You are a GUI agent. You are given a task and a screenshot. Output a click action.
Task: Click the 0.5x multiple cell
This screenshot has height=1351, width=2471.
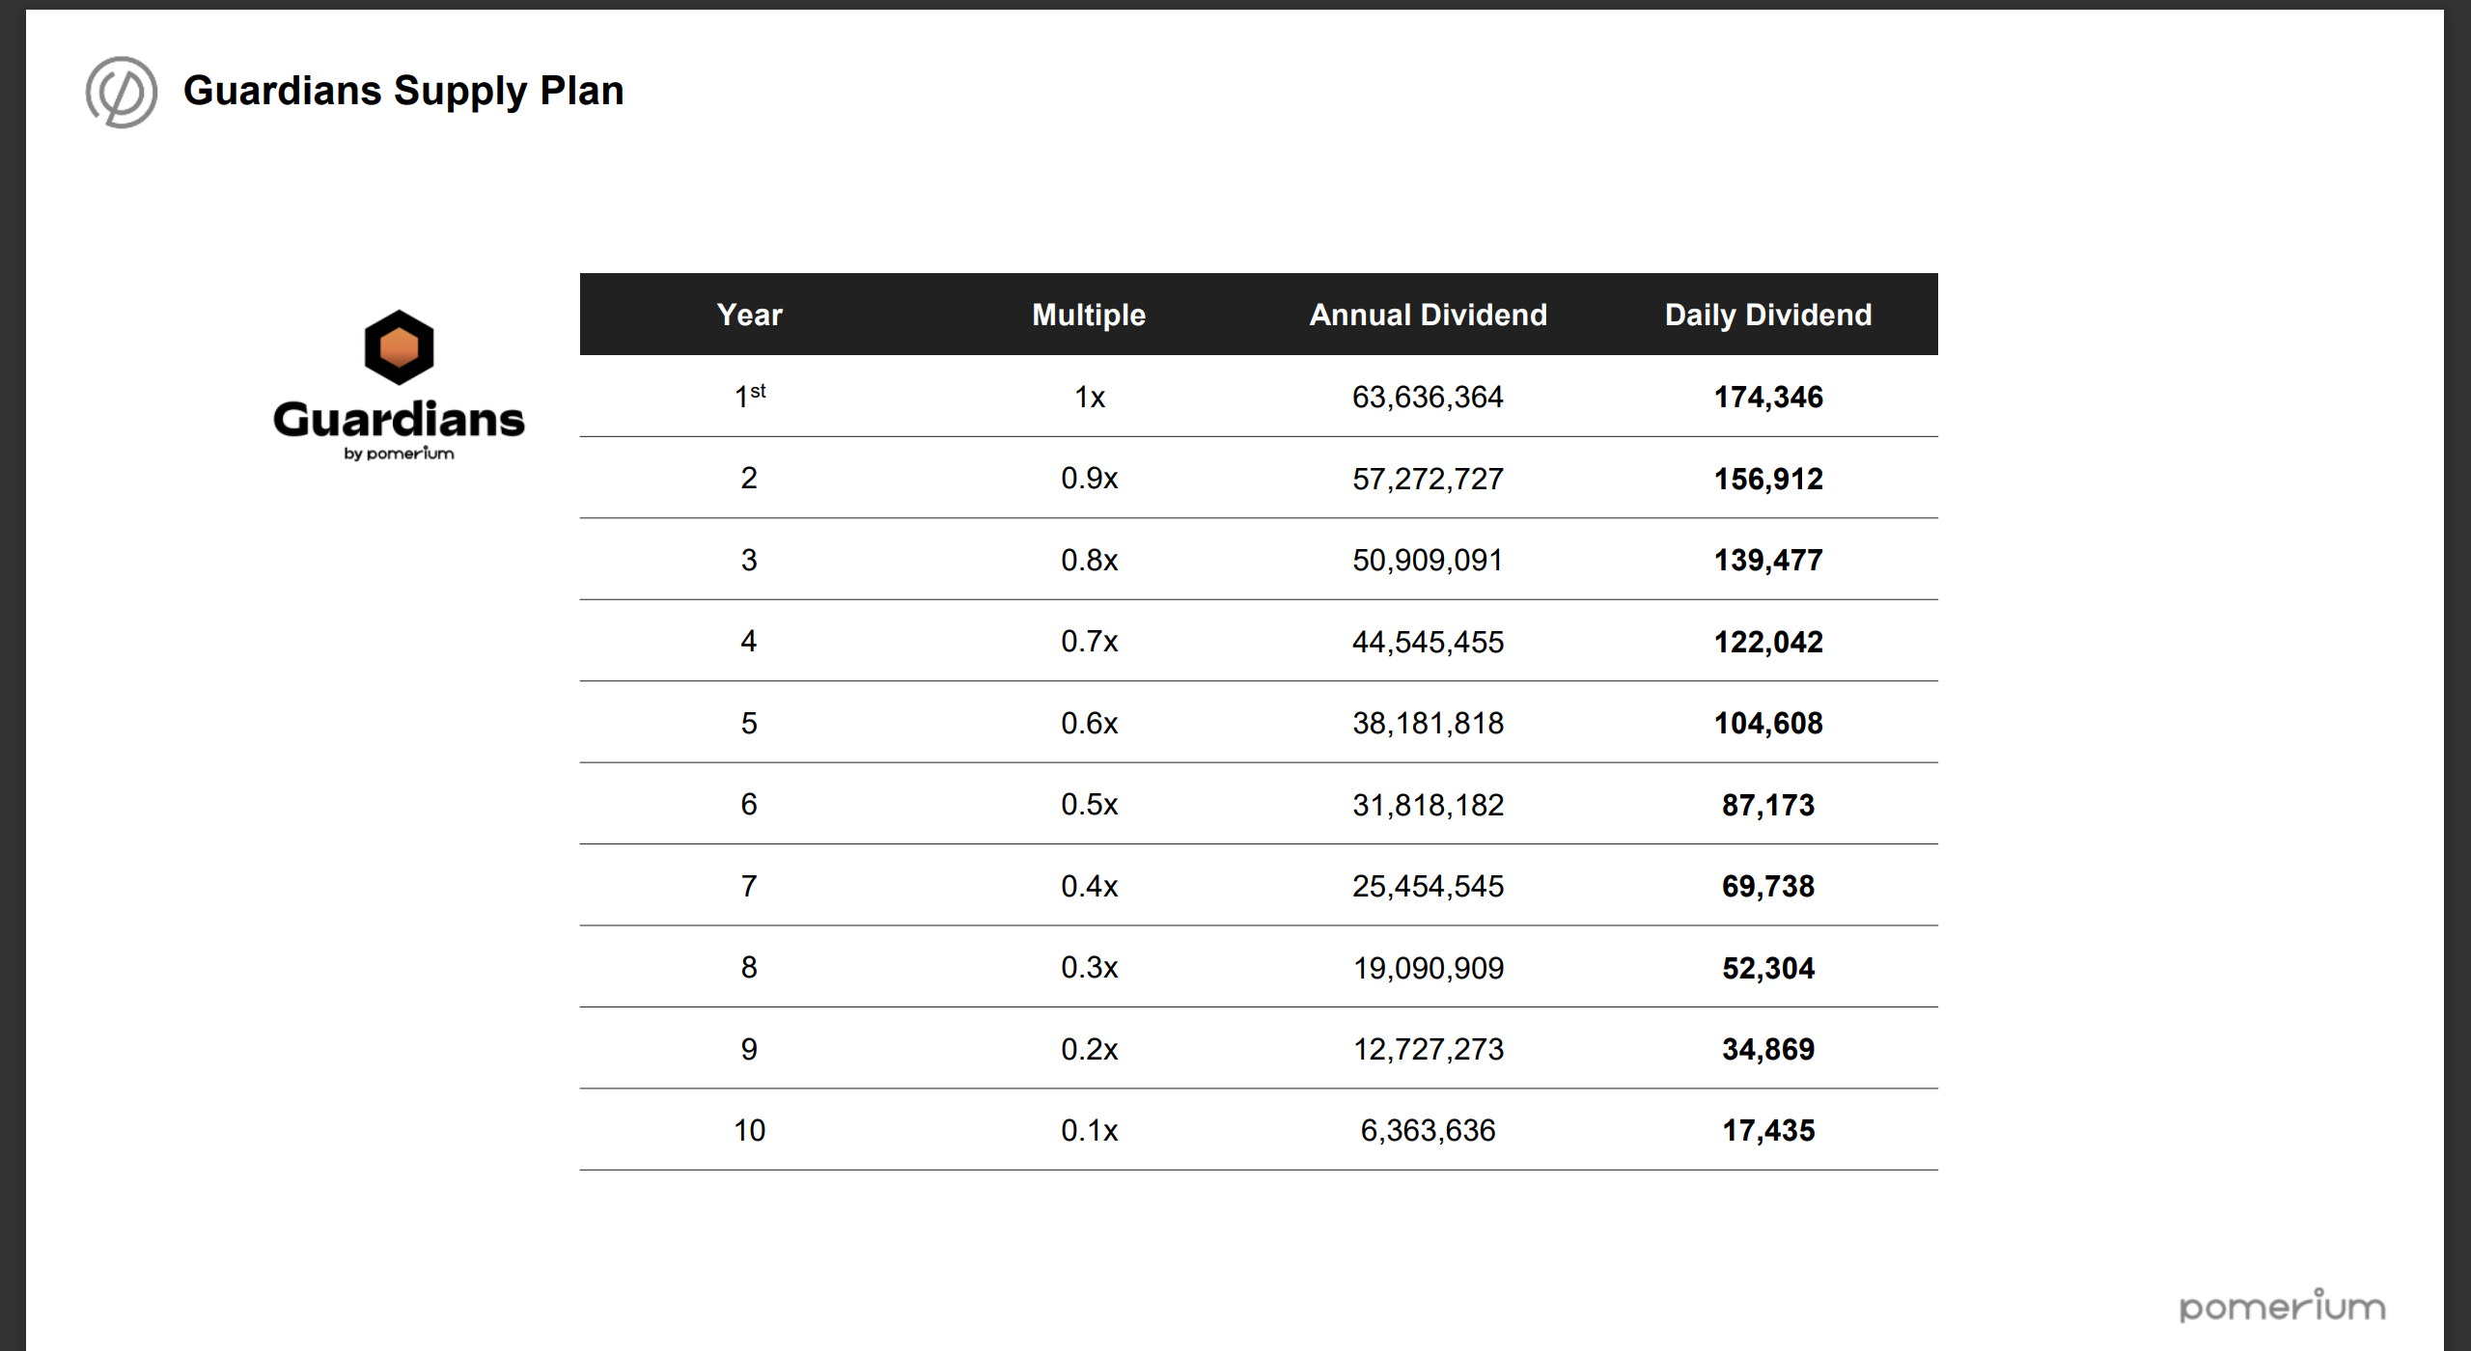point(1089,805)
